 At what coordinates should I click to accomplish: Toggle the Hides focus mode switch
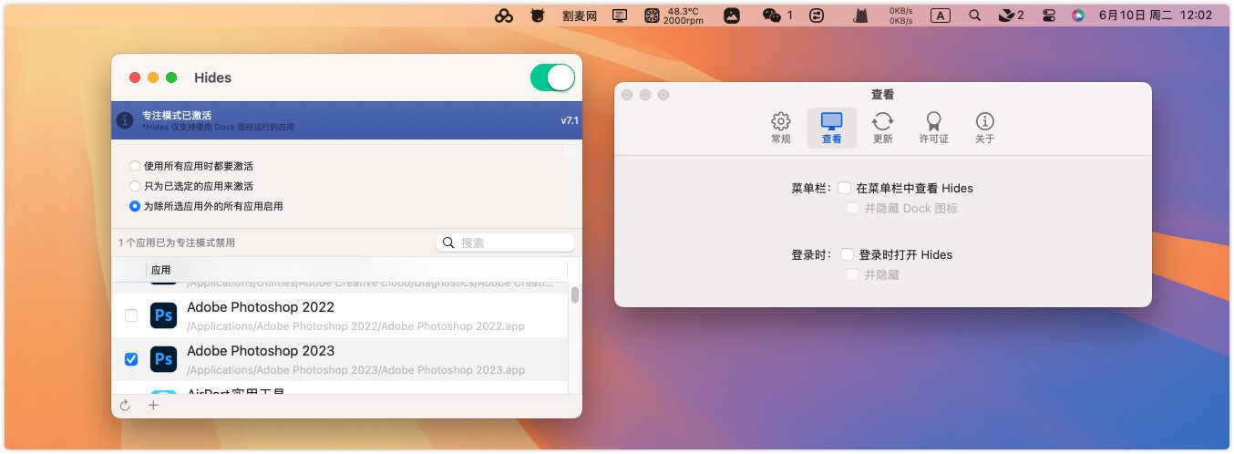pyautogui.click(x=552, y=77)
